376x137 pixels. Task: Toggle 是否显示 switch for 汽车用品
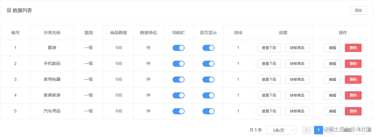click(208, 111)
